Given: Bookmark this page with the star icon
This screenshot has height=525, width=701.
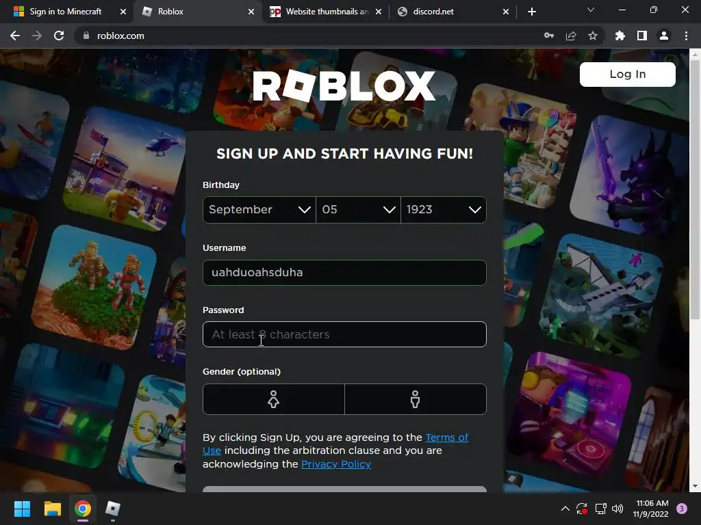Looking at the screenshot, I should pyautogui.click(x=593, y=36).
